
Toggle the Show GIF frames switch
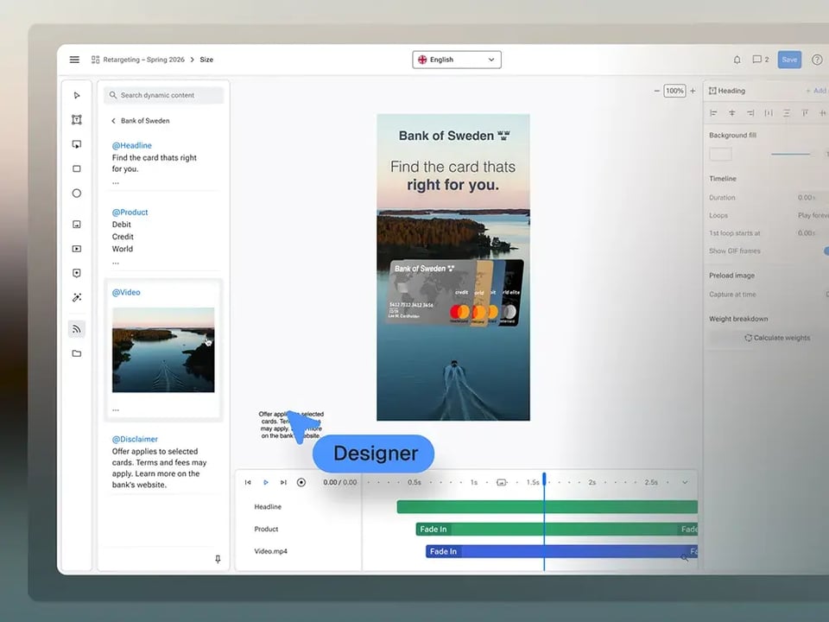tap(826, 251)
